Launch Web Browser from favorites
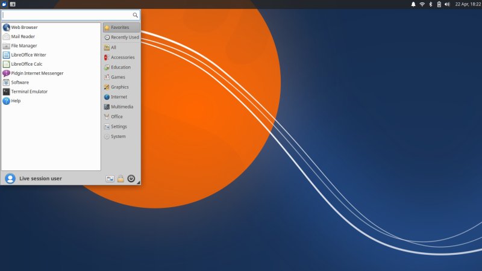The width and height of the screenshot is (482, 271). [51, 27]
